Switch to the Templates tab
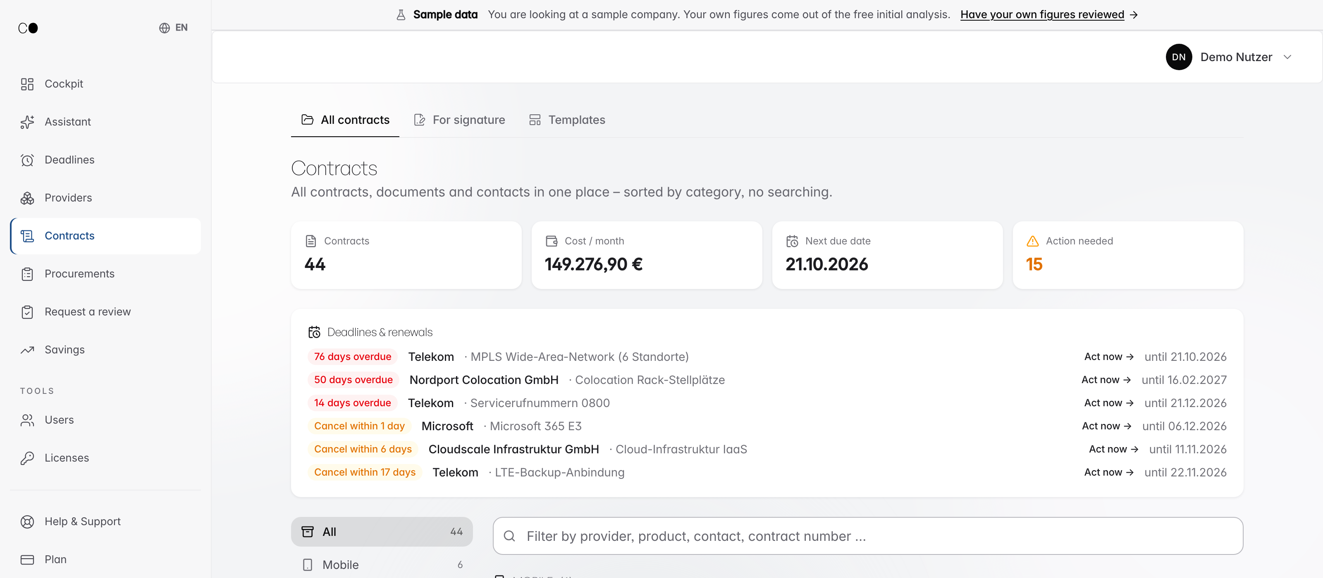The image size is (1323, 578). point(567,120)
